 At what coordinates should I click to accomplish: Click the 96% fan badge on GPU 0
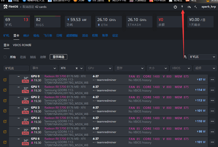pyautogui.click(x=25, y=81)
